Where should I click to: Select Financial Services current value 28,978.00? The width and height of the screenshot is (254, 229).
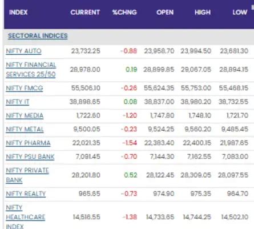coord(85,70)
